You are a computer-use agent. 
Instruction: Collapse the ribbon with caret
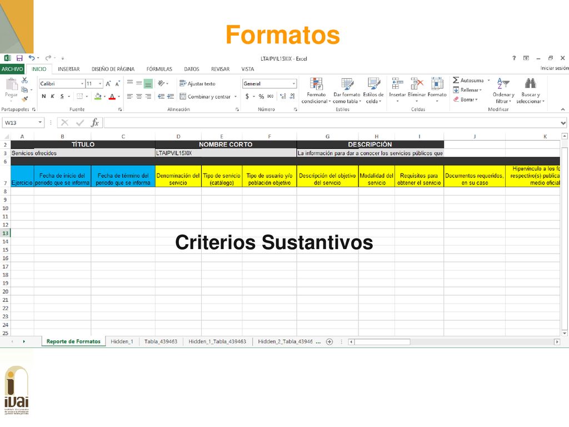point(563,110)
